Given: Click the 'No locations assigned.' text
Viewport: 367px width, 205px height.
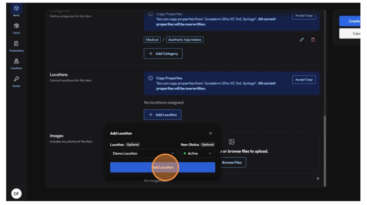Looking at the screenshot, I should point(164,103).
